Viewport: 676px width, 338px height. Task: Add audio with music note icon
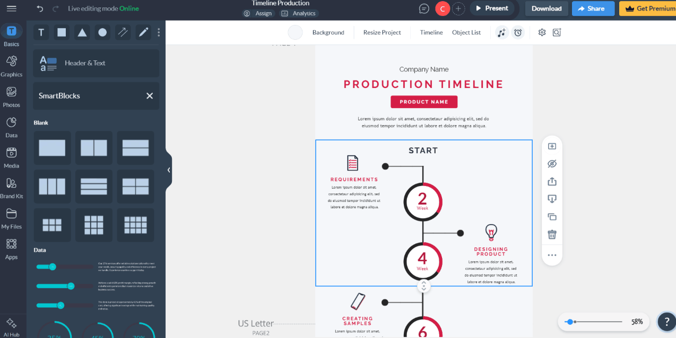click(x=502, y=32)
